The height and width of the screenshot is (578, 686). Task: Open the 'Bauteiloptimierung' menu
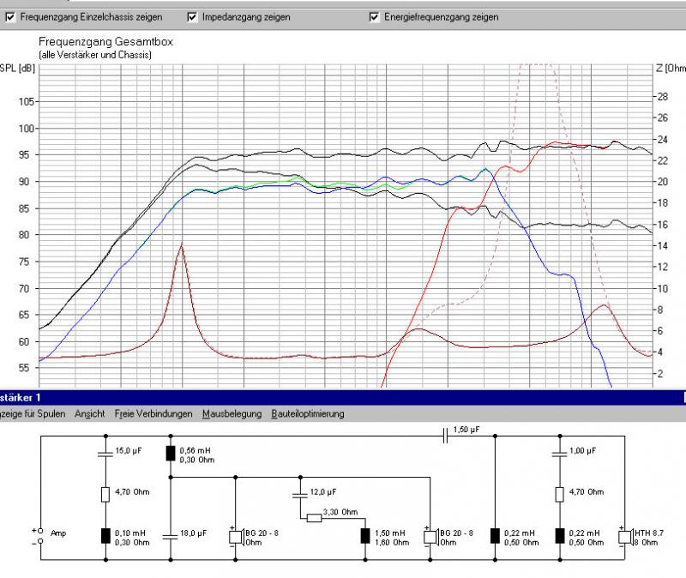coord(307,414)
